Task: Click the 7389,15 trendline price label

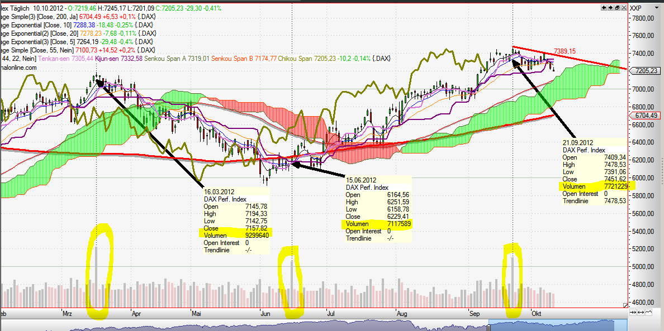Action: pos(565,50)
